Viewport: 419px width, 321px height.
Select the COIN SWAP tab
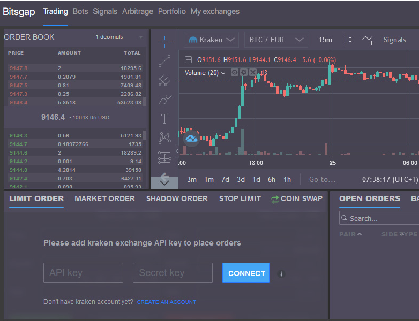tap(297, 199)
